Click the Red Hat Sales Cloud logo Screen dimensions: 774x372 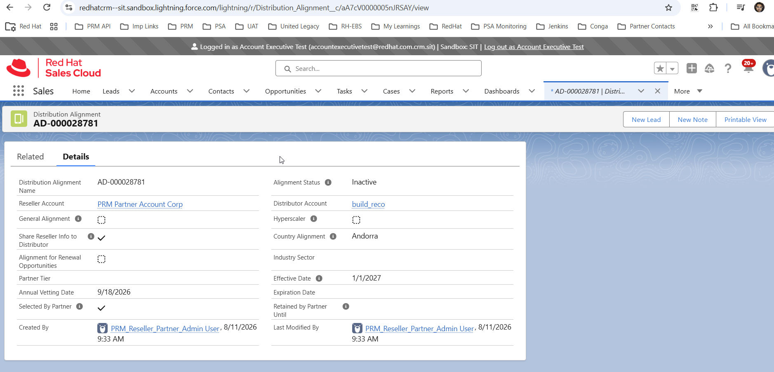pos(54,68)
